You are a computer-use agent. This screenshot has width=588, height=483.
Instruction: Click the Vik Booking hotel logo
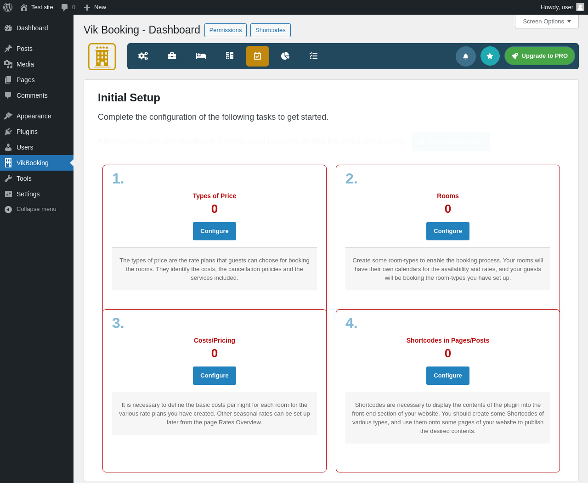click(102, 56)
